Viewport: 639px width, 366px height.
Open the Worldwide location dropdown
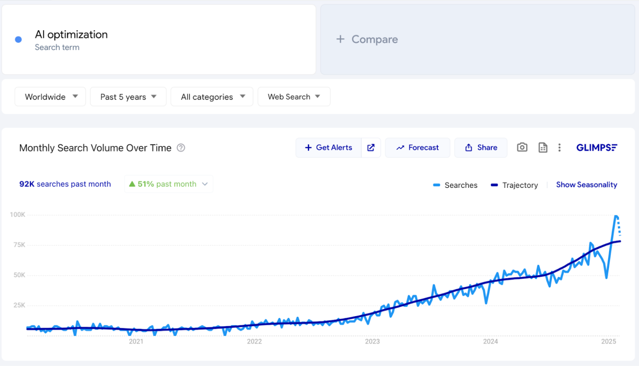point(50,96)
